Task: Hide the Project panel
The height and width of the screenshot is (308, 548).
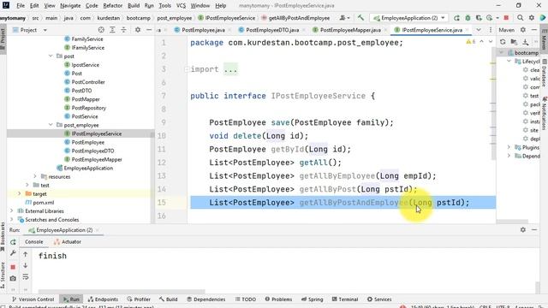Action: pyautogui.click(x=149, y=30)
